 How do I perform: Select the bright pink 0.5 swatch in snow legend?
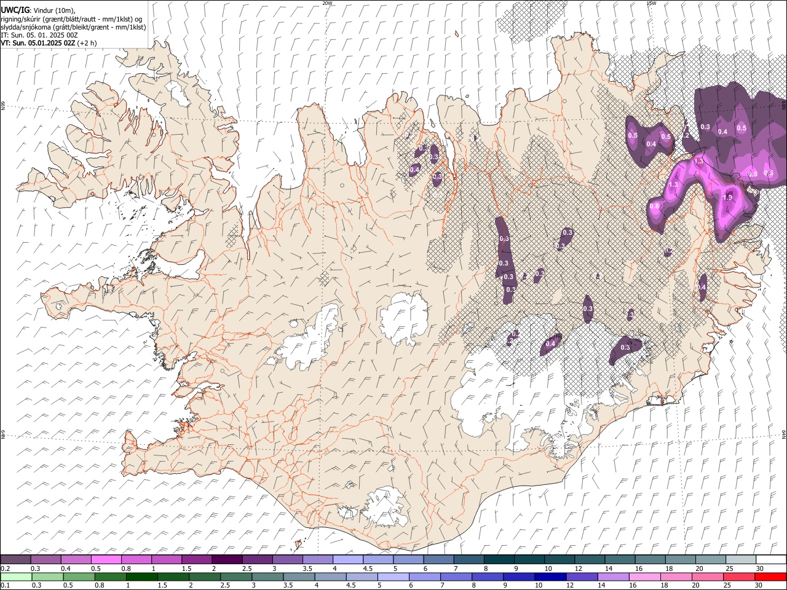point(106,559)
